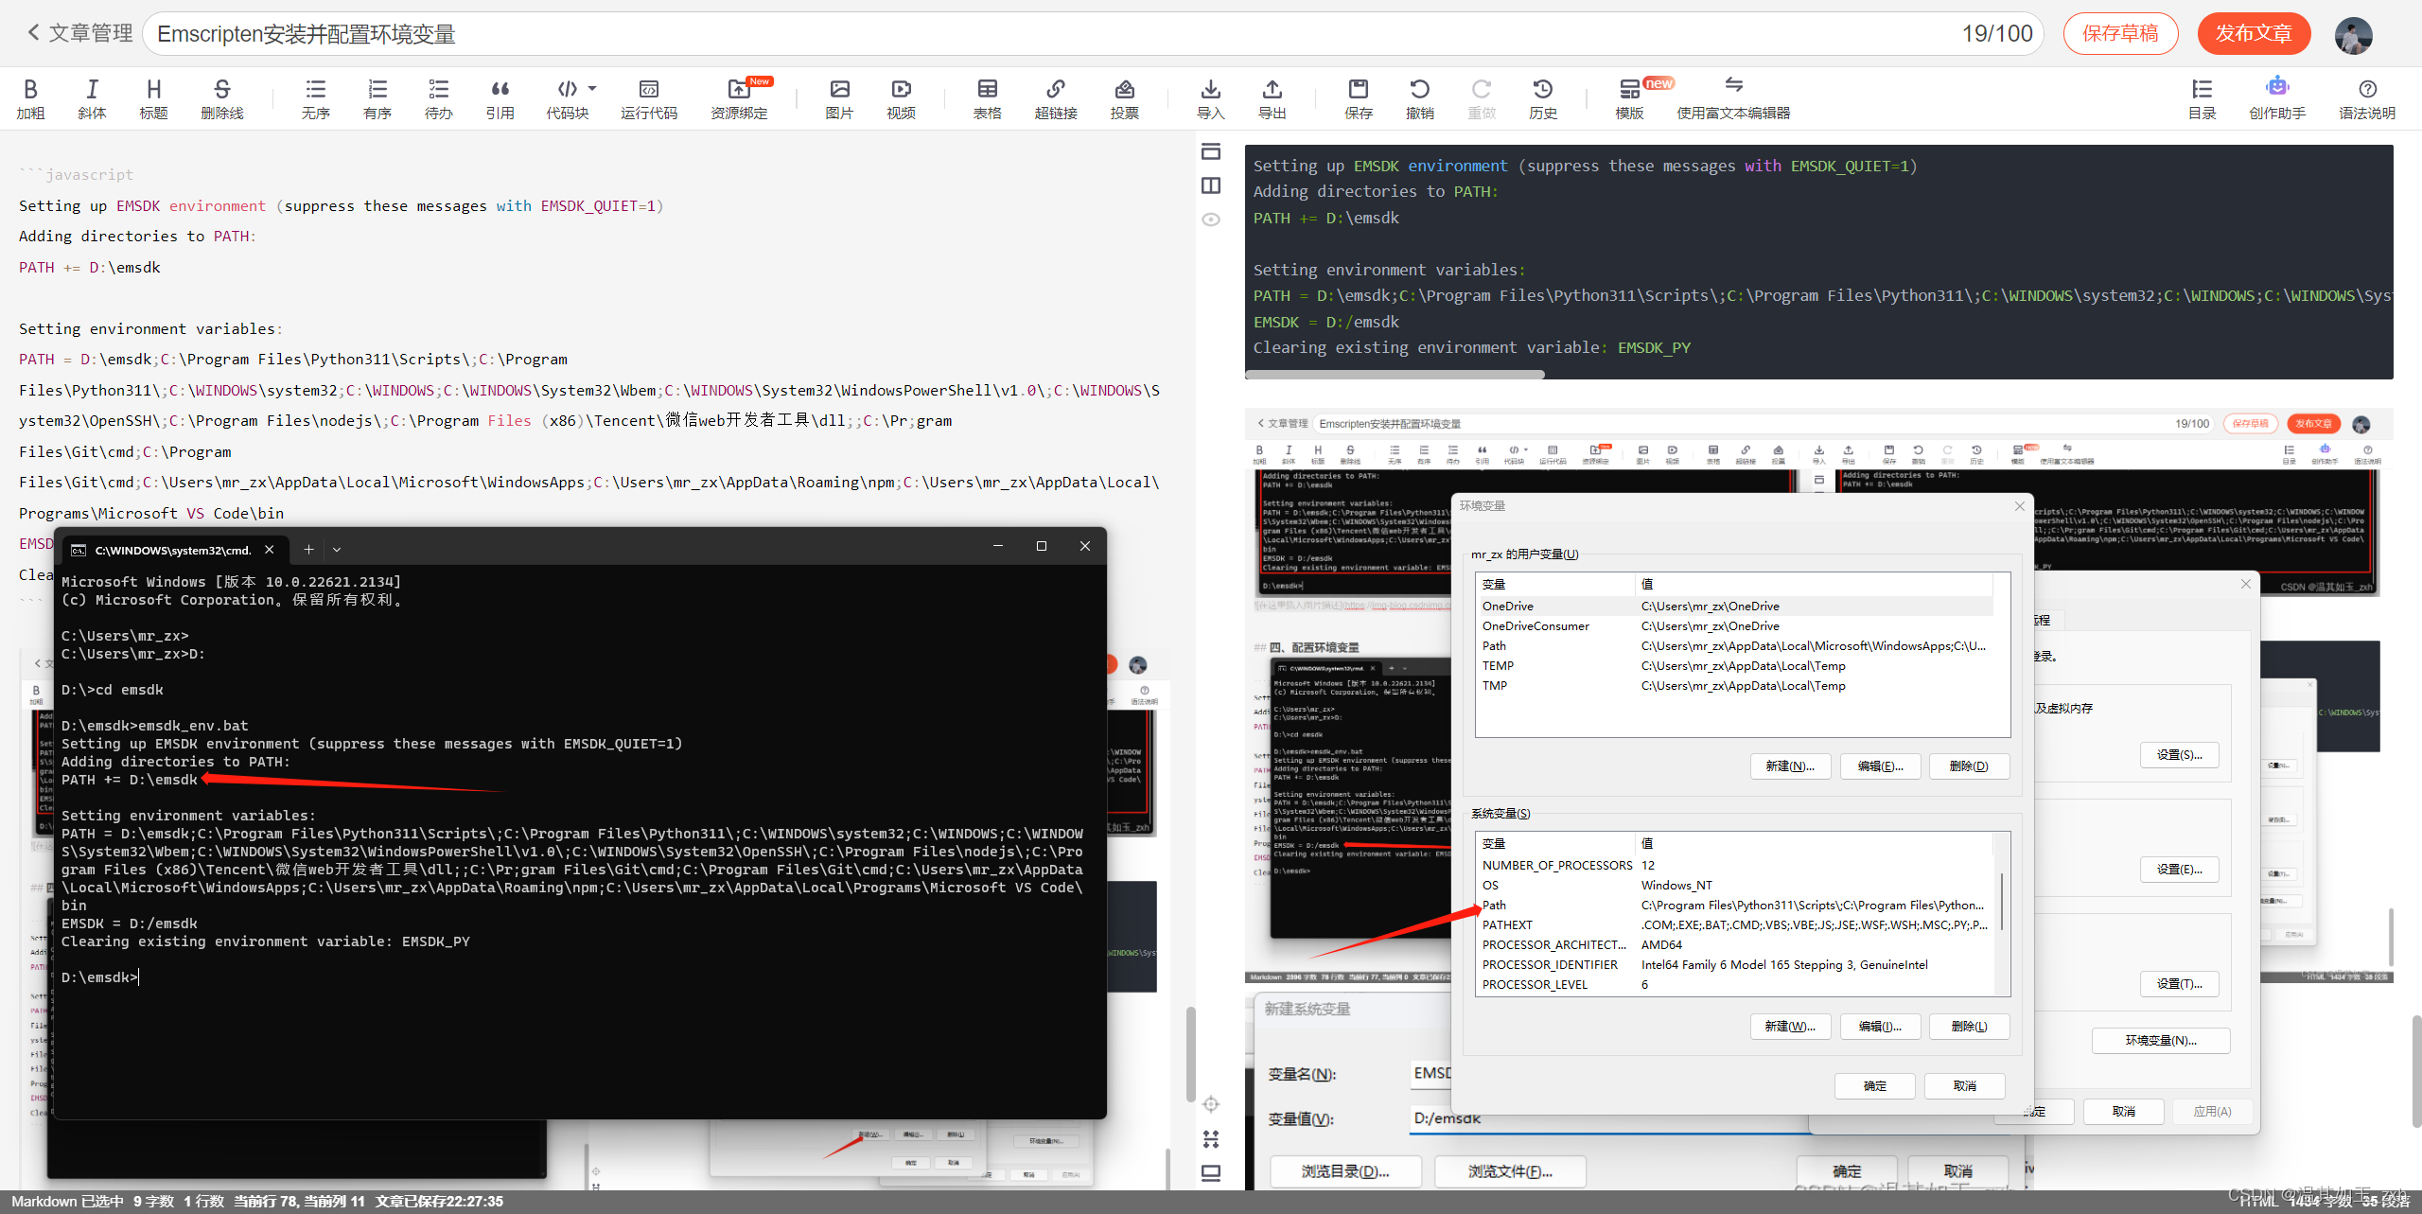Minimize the cmd terminal window

click(998, 546)
